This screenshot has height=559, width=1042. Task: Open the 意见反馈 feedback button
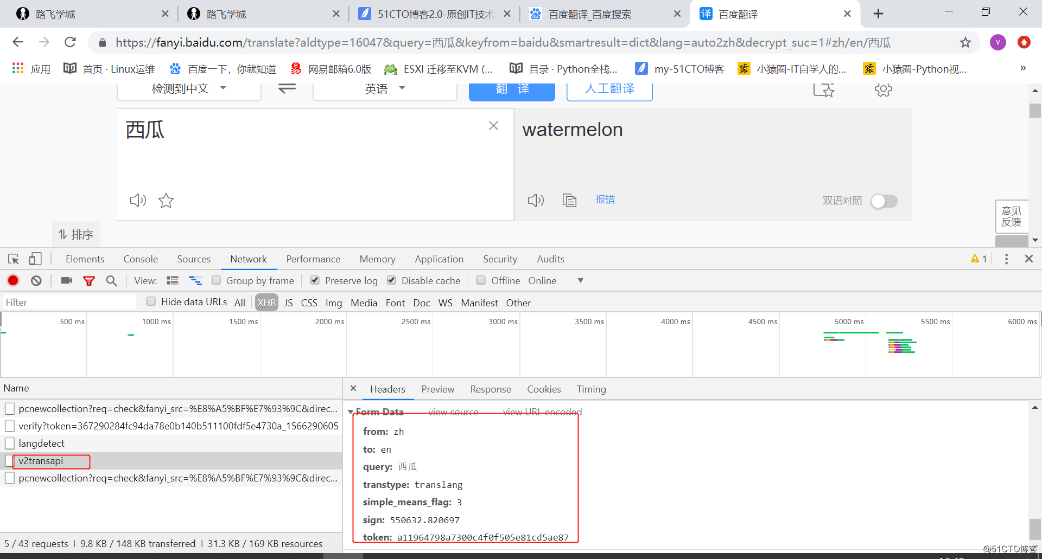click(x=1012, y=216)
